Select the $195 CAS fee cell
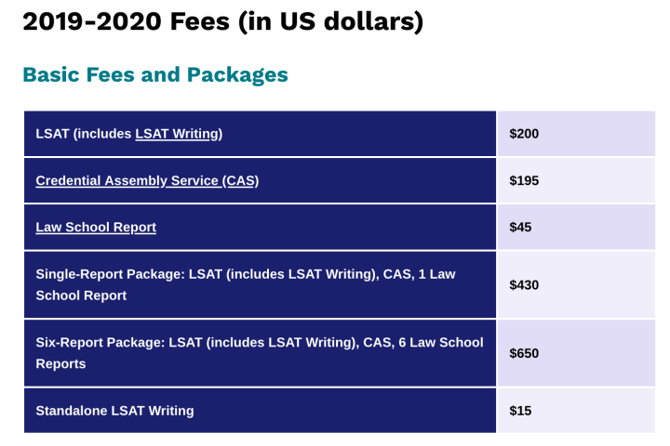The height and width of the screenshot is (446, 670). pos(524,180)
